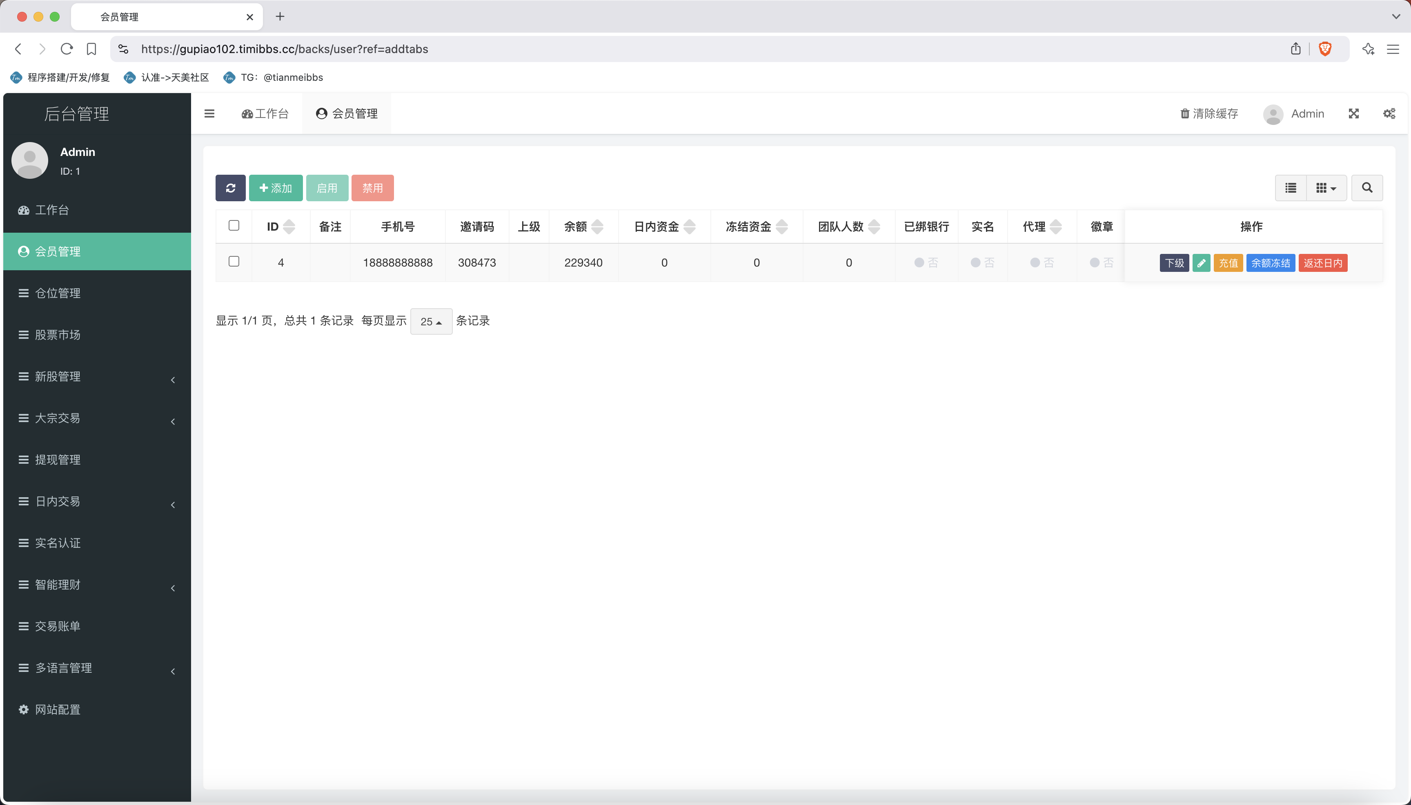Click the search magnifier icon
Image resolution: width=1411 pixels, height=805 pixels.
tap(1367, 188)
